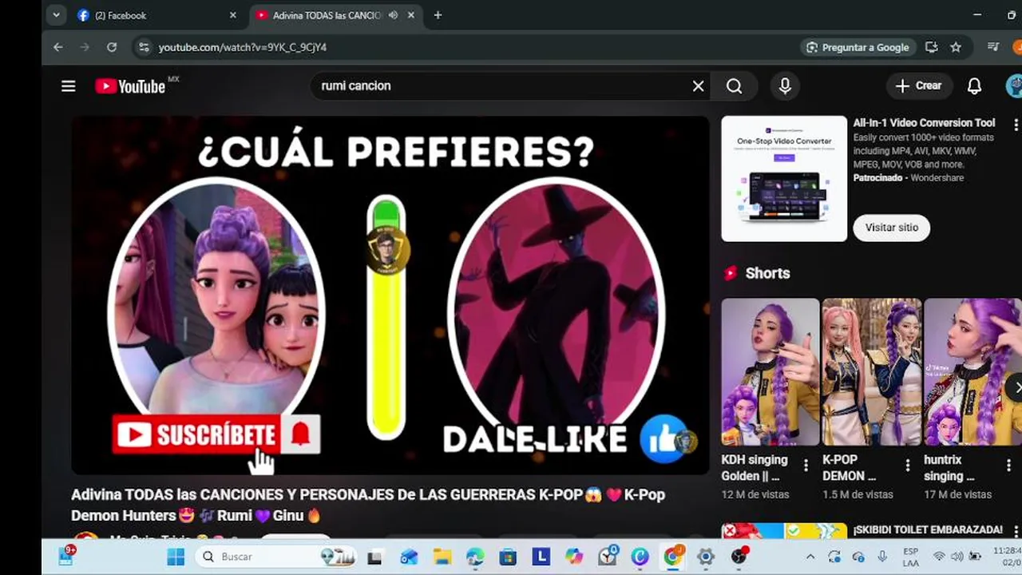
Task: Open the widgets icon with 9+ badge
Action: pyautogui.click(x=65, y=556)
